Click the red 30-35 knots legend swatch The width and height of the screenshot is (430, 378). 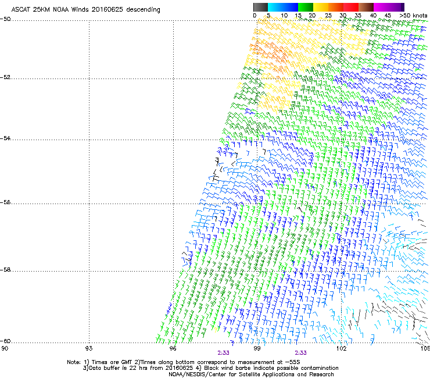pyautogui.click(x=351, y=7)
